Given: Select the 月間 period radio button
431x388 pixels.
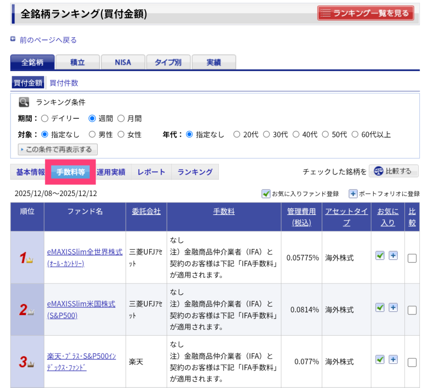Looking at the screenshot, I should 121,119.
